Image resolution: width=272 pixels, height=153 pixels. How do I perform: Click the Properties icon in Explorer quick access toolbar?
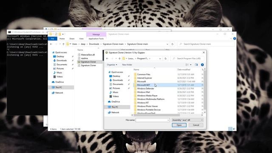point(56,34)
